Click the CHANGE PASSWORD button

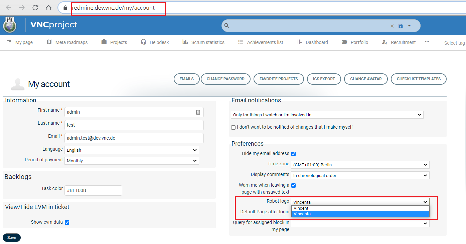pos(225,79)
